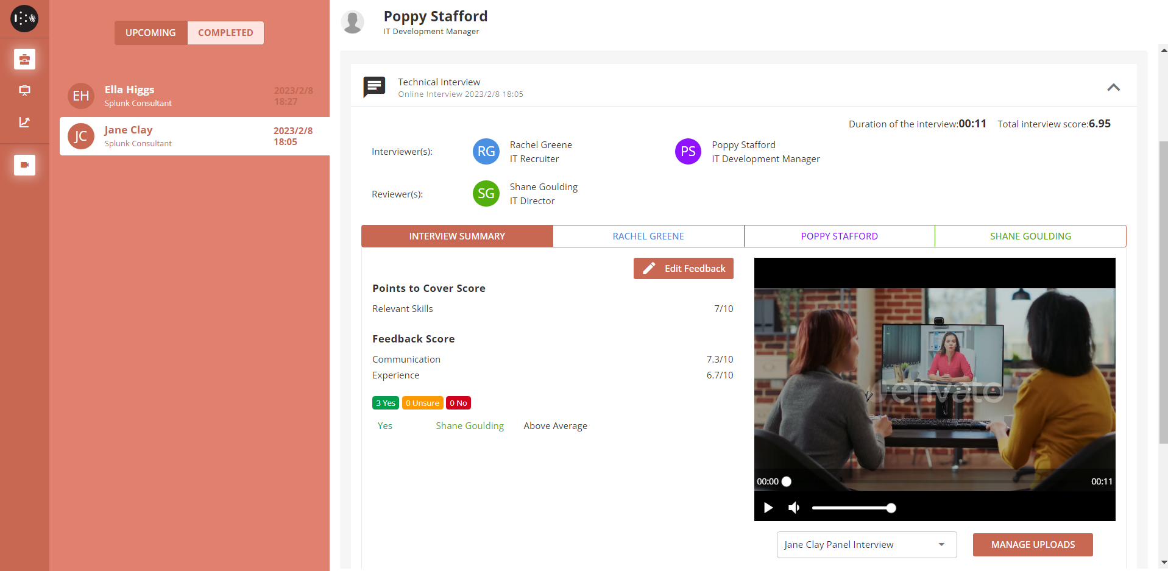Click the app logo at top left
1168x571 pixels.
coord(24,18)
